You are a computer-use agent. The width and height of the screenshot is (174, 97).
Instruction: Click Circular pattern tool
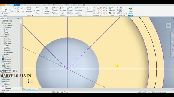(79, 10)
